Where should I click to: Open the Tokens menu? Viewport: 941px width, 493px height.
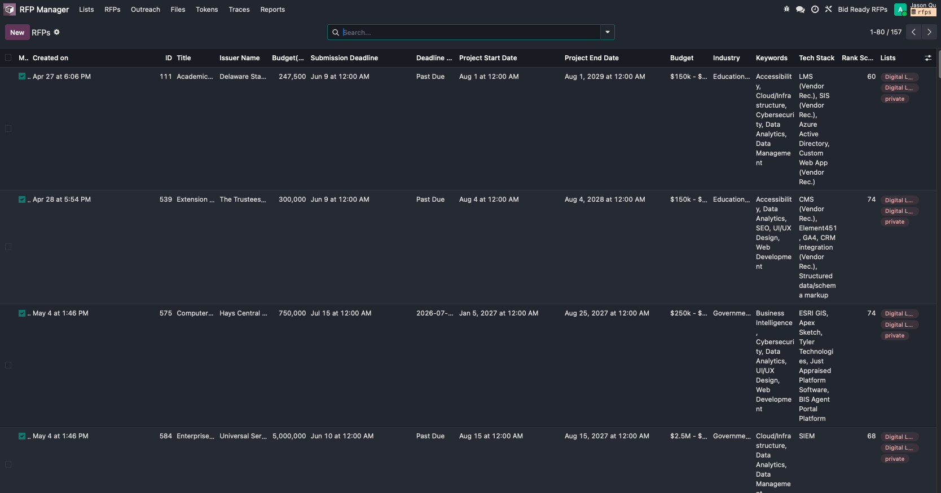pos(207,10)
